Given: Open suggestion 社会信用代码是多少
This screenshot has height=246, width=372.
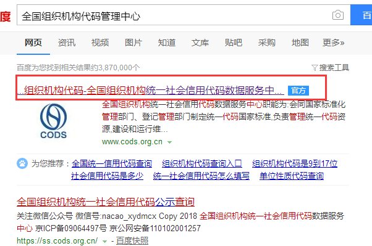Looking at the screenshot, I should 107,176.
